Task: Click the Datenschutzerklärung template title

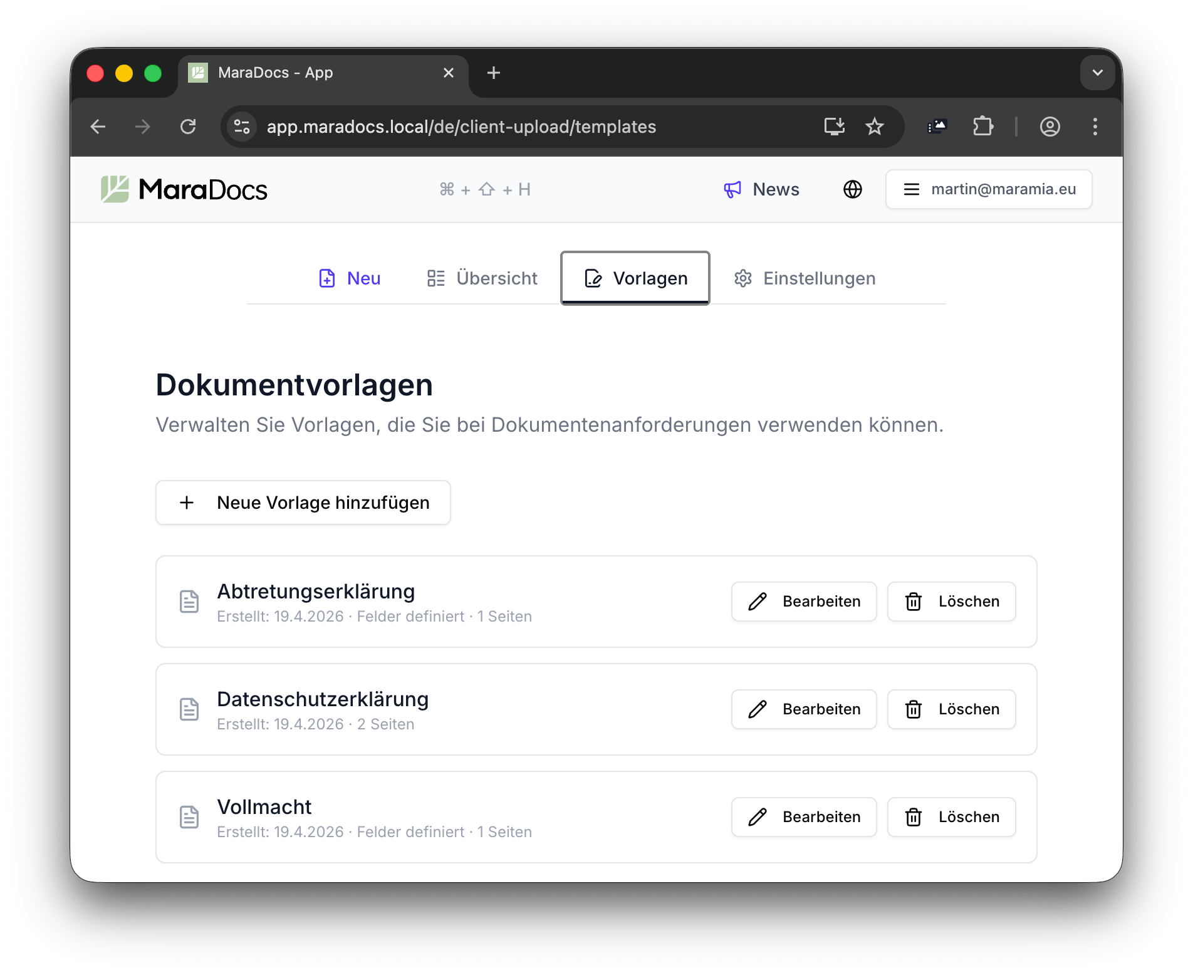Action: click(x=323, y=699)
